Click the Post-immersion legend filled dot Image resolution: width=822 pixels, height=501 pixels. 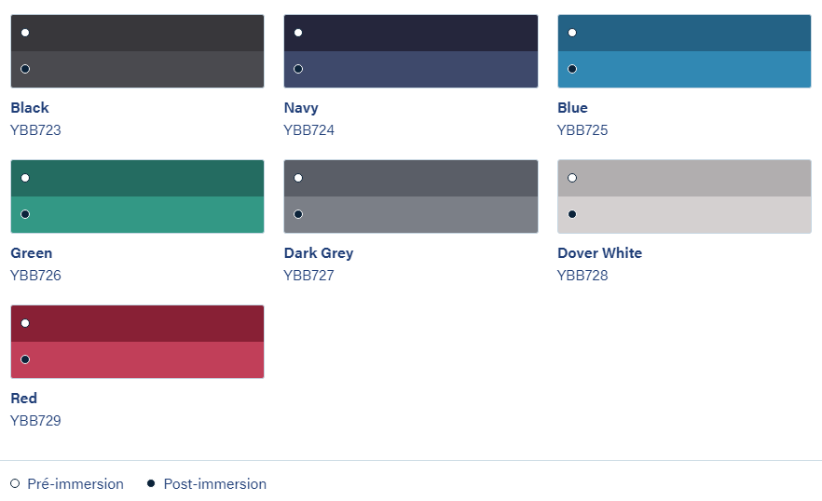[x=151, y=484]
